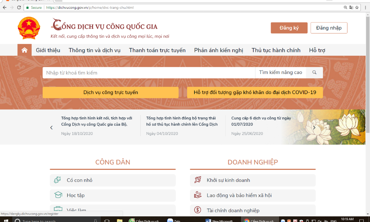370x222 pixels.
Task: Open the Giới thiệu menu
Action: tap(48, 50)
